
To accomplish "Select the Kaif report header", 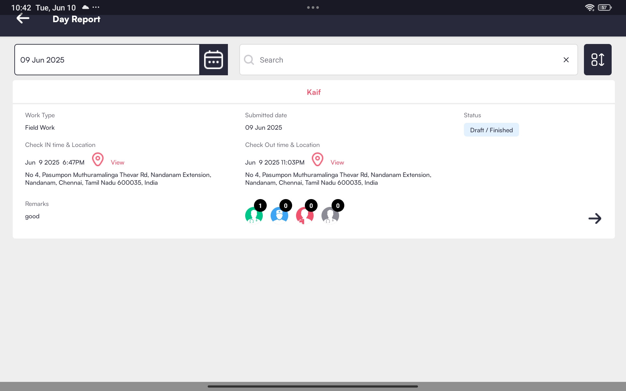I will pos(314,92).
